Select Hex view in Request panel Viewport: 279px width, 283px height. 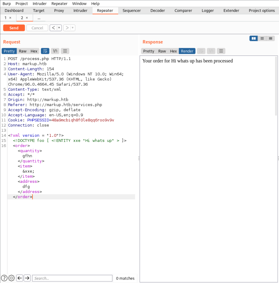tap(34, 51)
